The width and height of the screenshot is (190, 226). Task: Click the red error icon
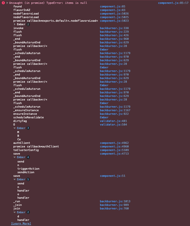click(3, 3)
